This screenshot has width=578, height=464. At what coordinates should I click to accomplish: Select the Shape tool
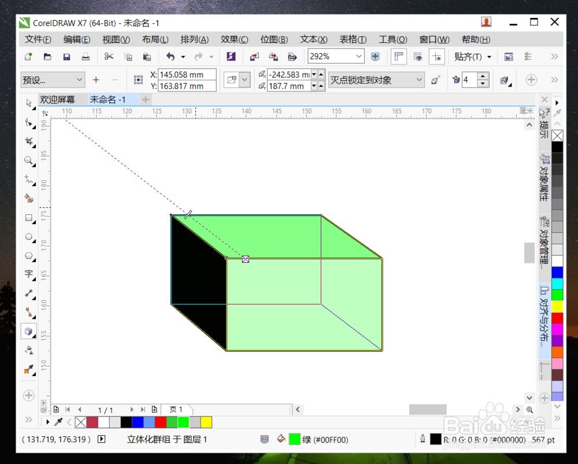click(28, 122)
